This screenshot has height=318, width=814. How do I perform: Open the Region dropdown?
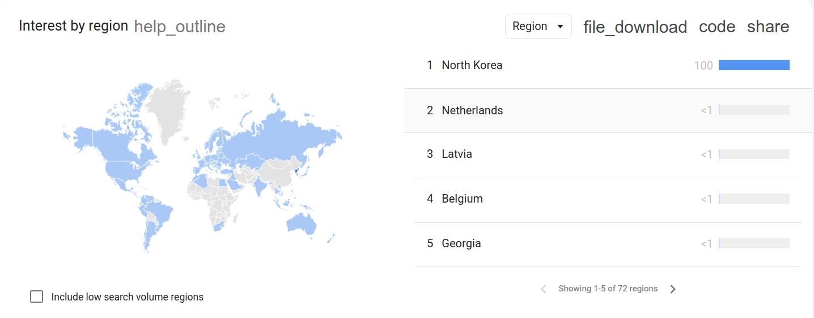(538, 27)
